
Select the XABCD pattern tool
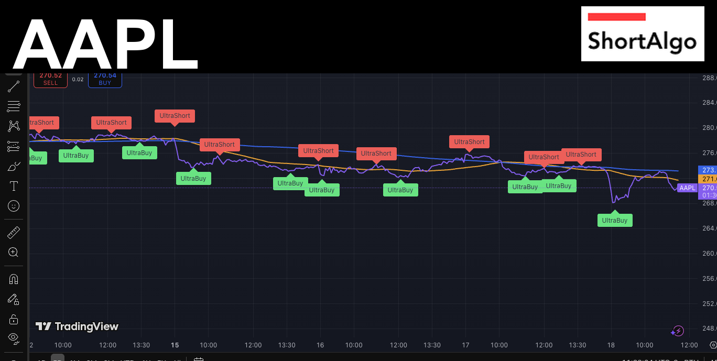[14, 126]
